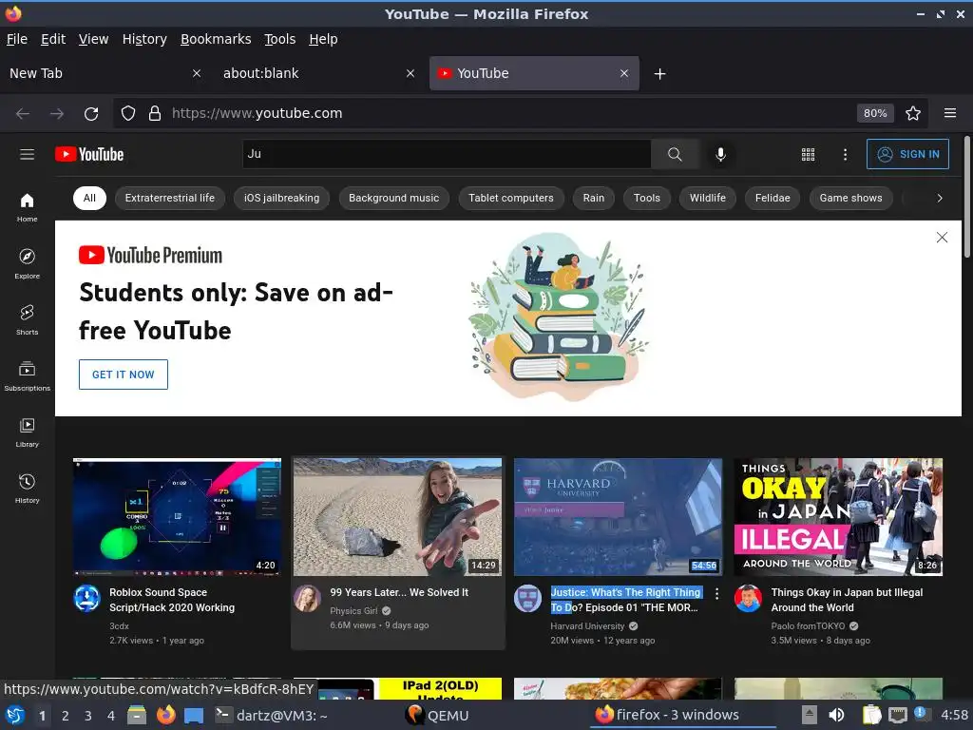This screenshot has height=730, width=973.
Task: Click volume speaker icon in system tray
Action: pyautogui.click(x=836, y=715)
